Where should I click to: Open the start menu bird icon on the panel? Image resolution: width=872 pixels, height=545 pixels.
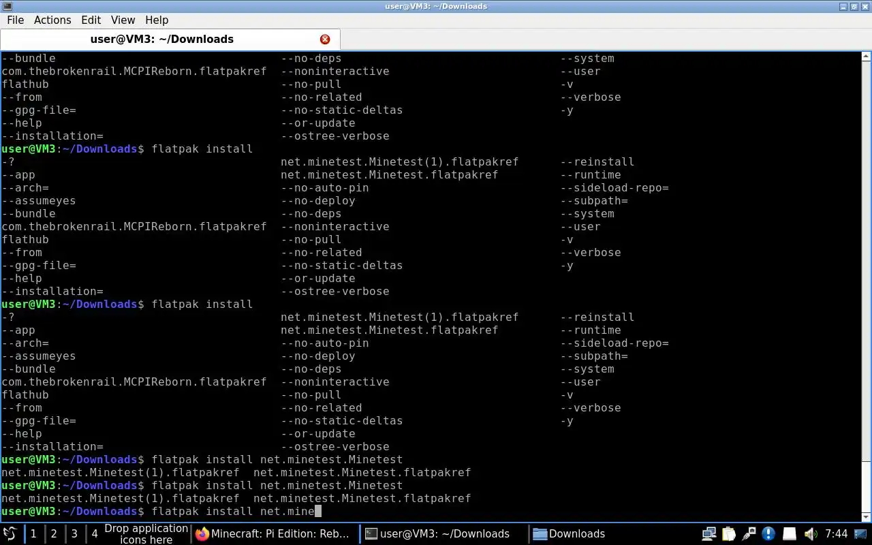pos(10,533)
